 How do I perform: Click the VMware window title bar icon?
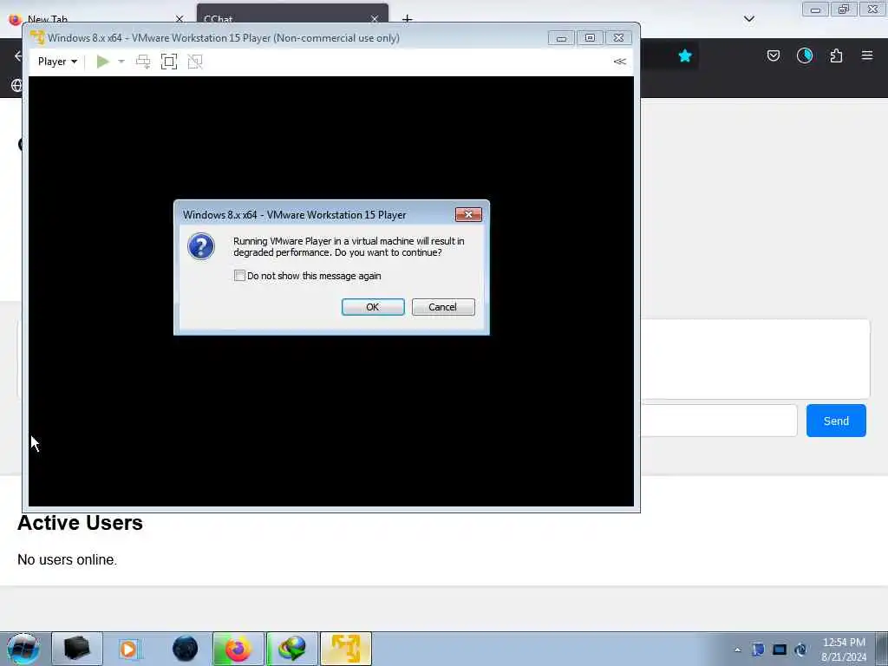click(37, 38)
